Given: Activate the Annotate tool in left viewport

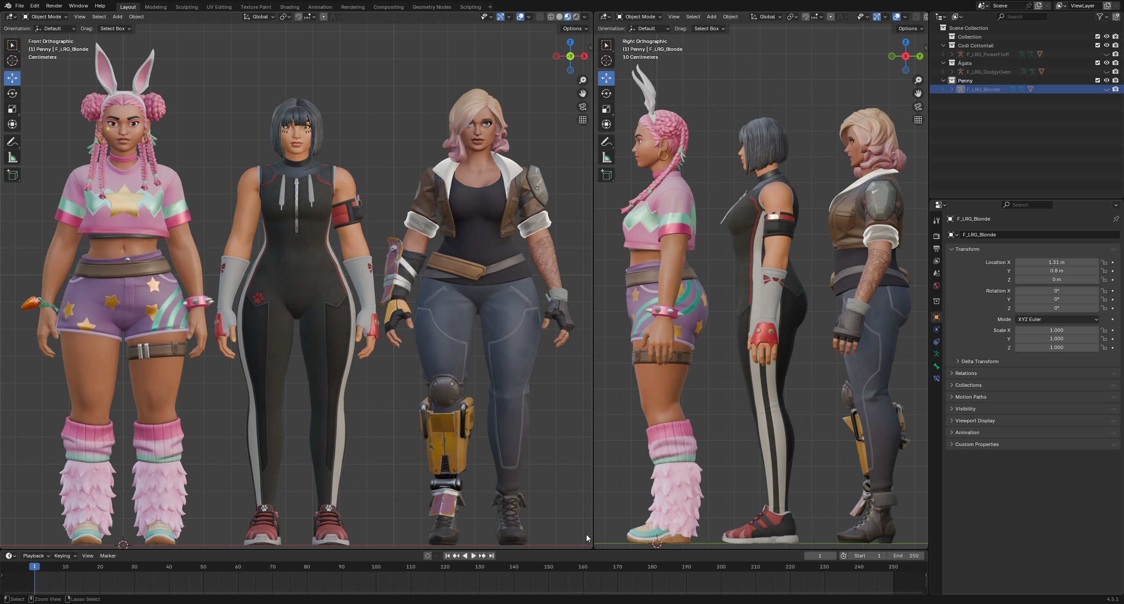Looking at the screenshot, I should (x=12, y=142).
